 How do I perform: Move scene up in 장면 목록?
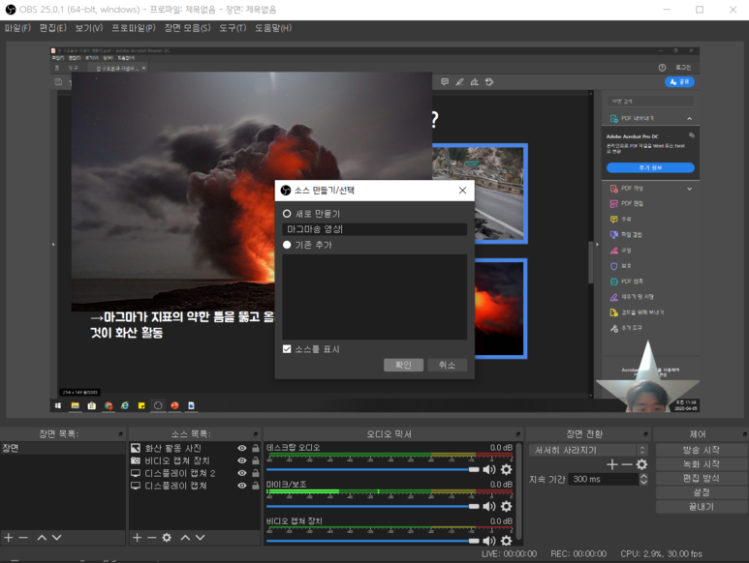(42, 537)
